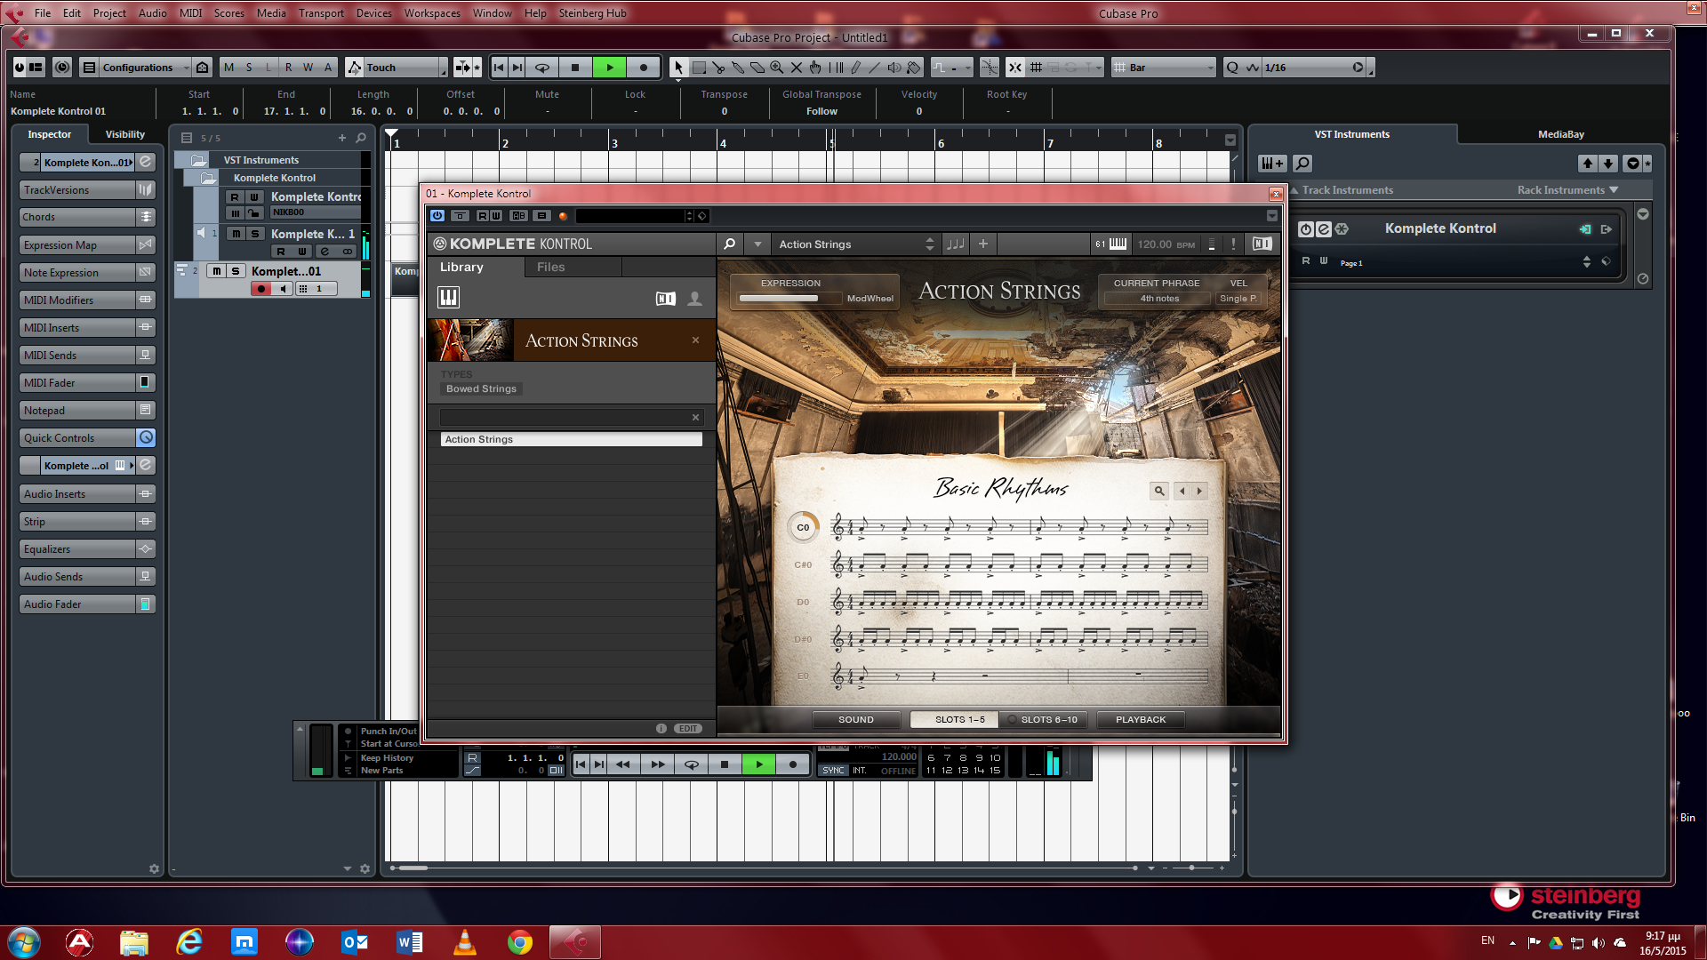Mute the Komplete K... 1 track
Image resolution: width=1707 pixels, height=960 pixels.
(236, 234)
